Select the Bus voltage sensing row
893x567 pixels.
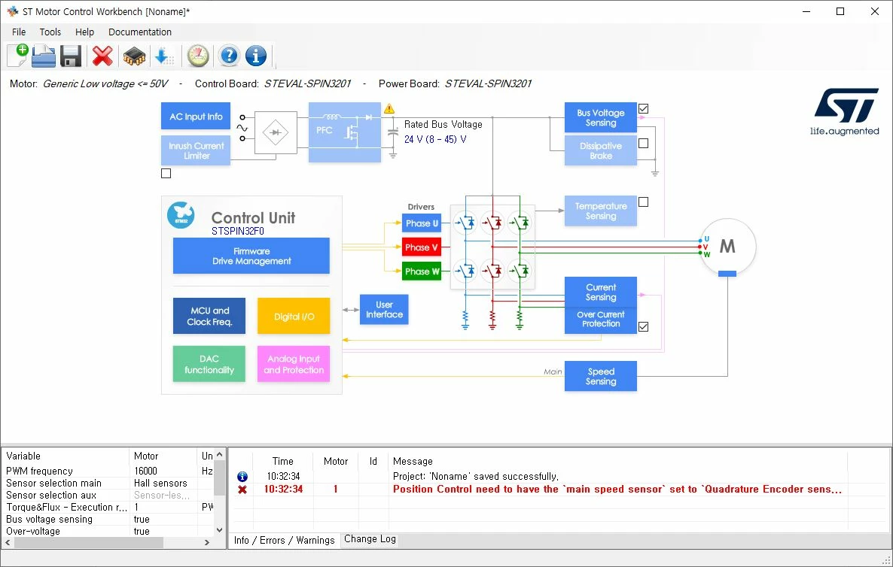point(108,519)
